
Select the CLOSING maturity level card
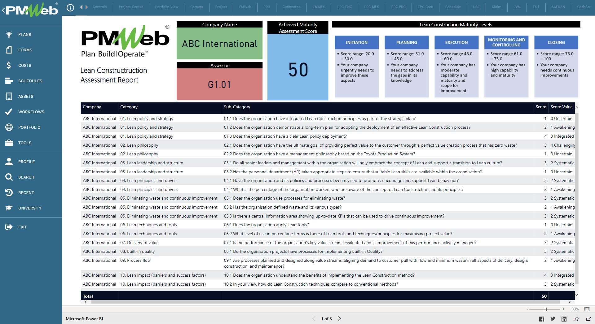[x=556, y=67]
